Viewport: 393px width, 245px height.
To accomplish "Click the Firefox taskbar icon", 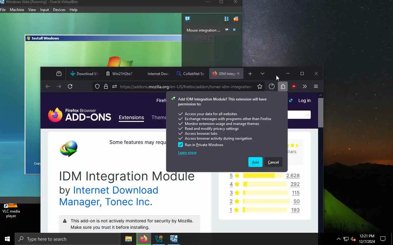I will tap(144, 239).
